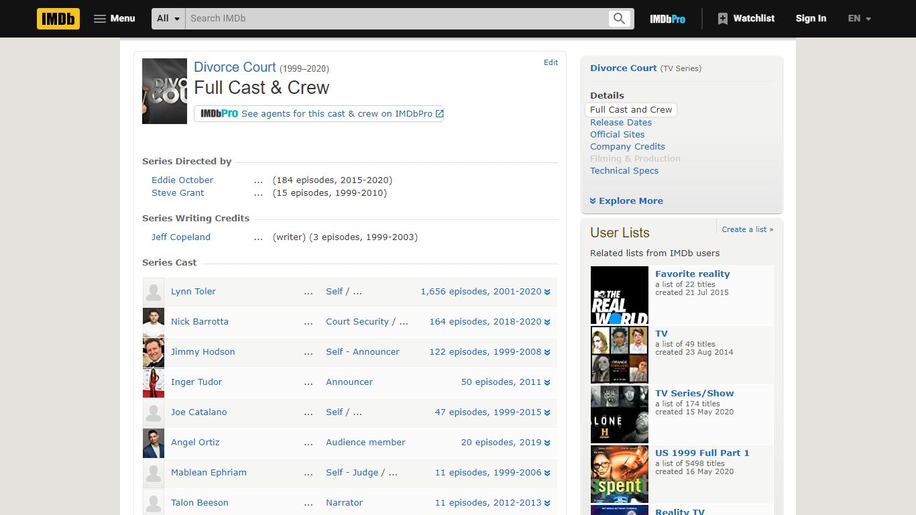Viewport: 916px width, 515px height.
Task: Open IMDbPro from the header
Action: coord(667,19)
